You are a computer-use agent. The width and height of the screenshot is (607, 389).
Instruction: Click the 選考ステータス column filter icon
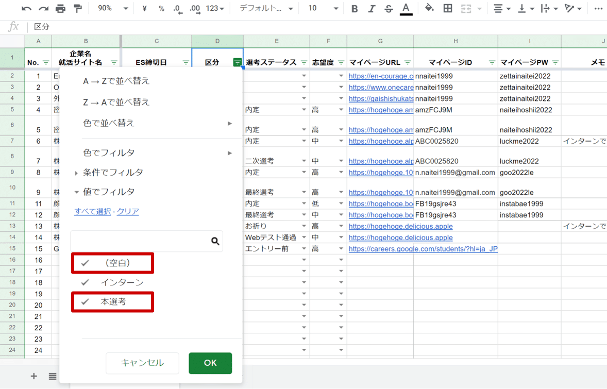click(304, 62)
